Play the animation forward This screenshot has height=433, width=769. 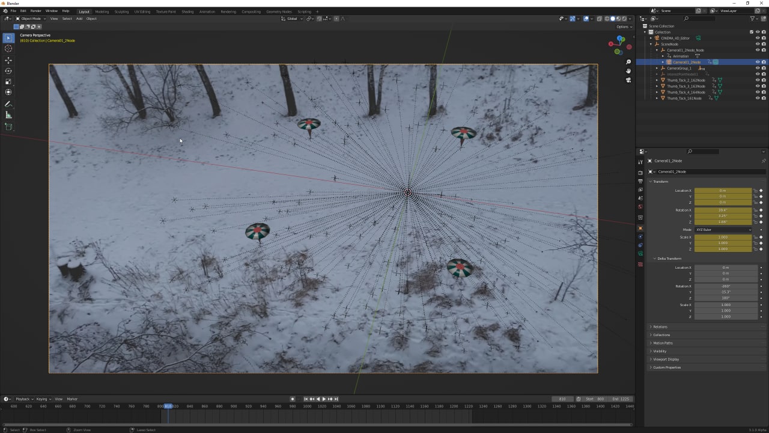tap(324, 399)
